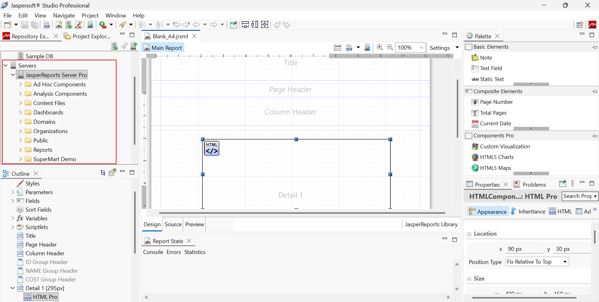Open the Settings dropdown arrow
Image resolution: width=599 pixels, height=302 pixels.
click(457, 48)
